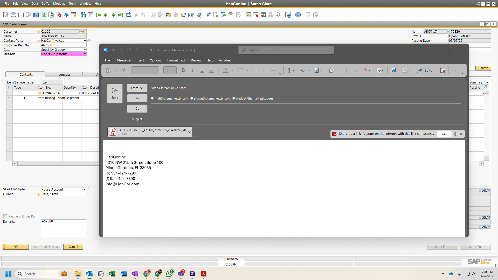Image resolution: width=498 pixels, height=280 pixels.
Task: Click the SAP Find binoculars icon
Action: [83, 15]
